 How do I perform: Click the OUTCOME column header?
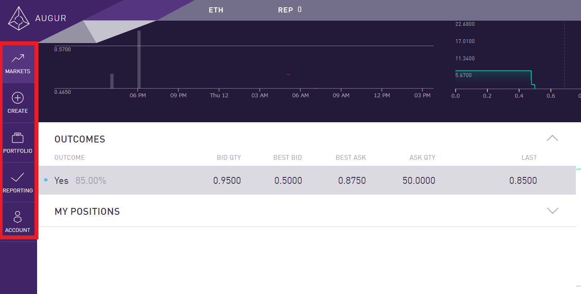[x=69, y=158]
